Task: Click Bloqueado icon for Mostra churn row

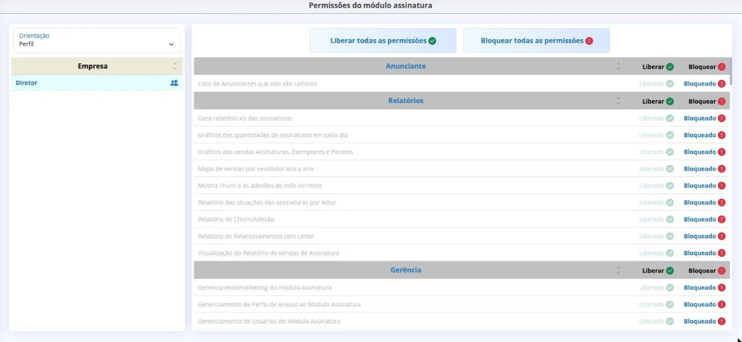Action: click(722, 186)
